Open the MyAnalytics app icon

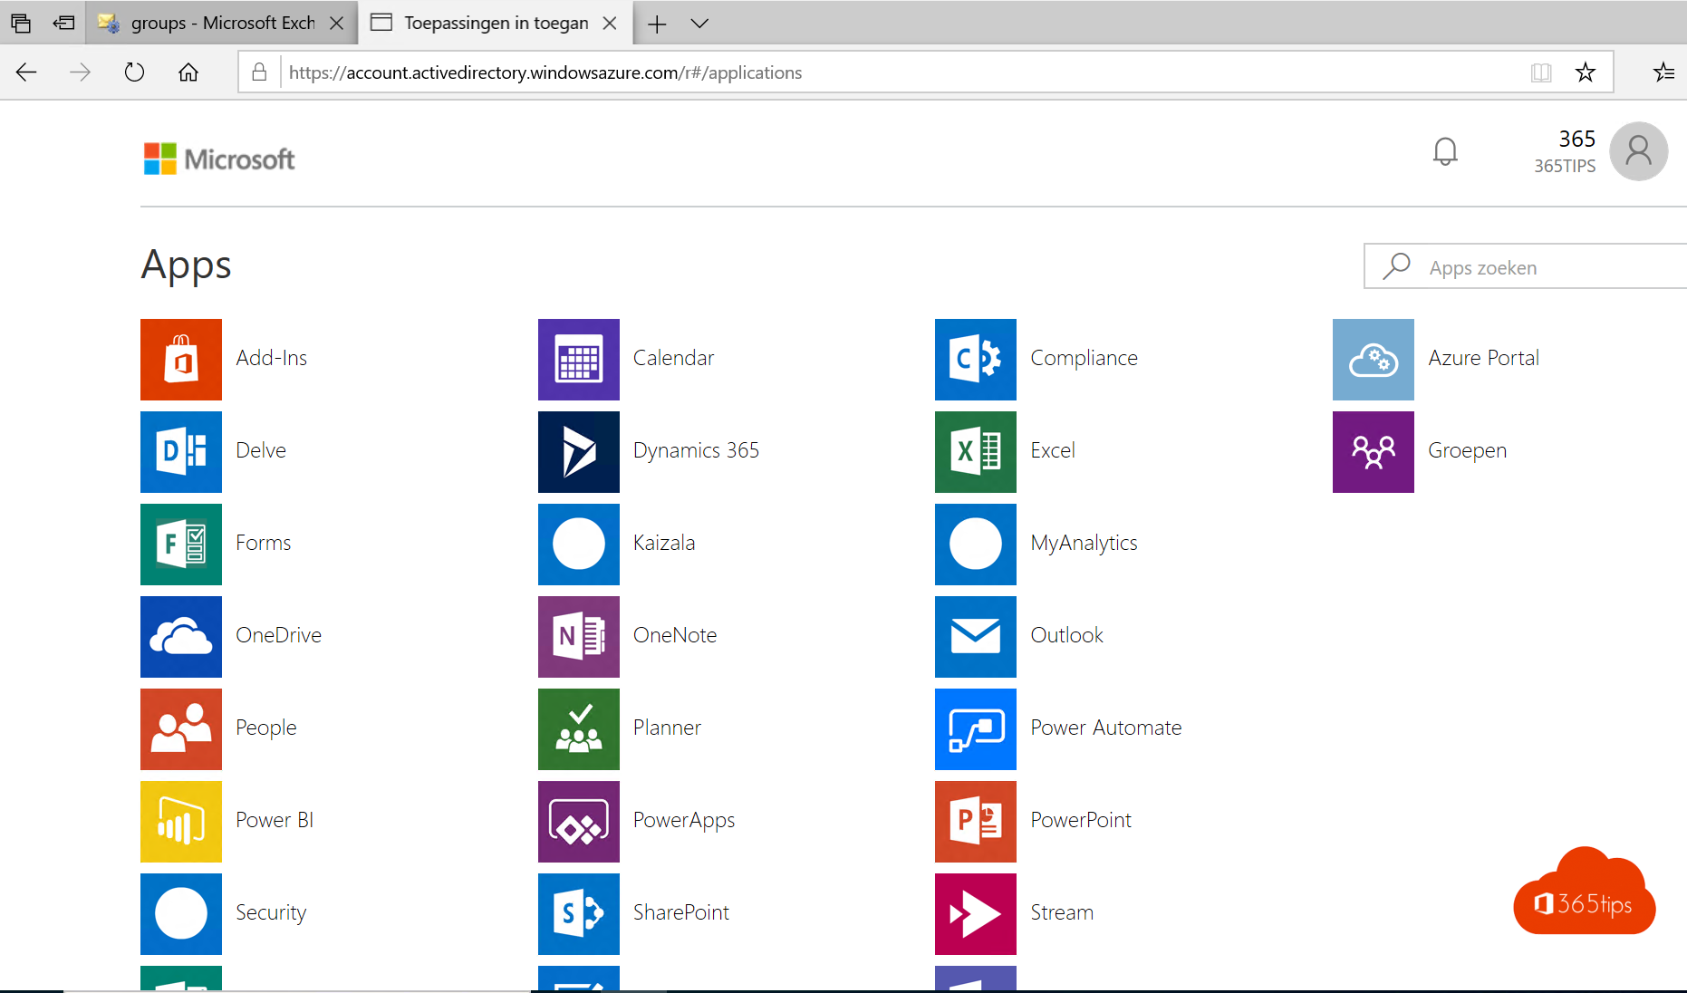tap(976, 545)
